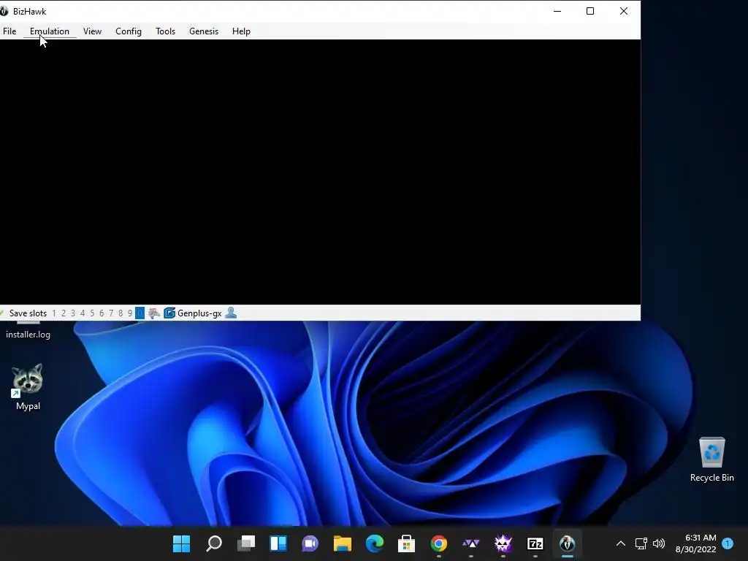The width and height of the screenshot is (748, 561).
Task: Minimize the BizHawk window
Action: pyautogui.click(x=557, y=11)
